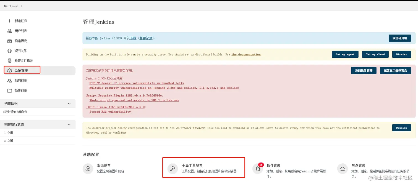Open Script Security Plugin link
Screen dimensions: 418x186
124,95
